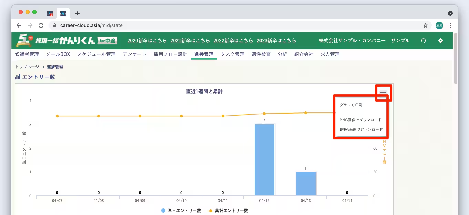The height and width of the screenshot is (215, 469).
Task: Click the headset support icon in header
Action: pyautogui.click(x=424, y=41)
